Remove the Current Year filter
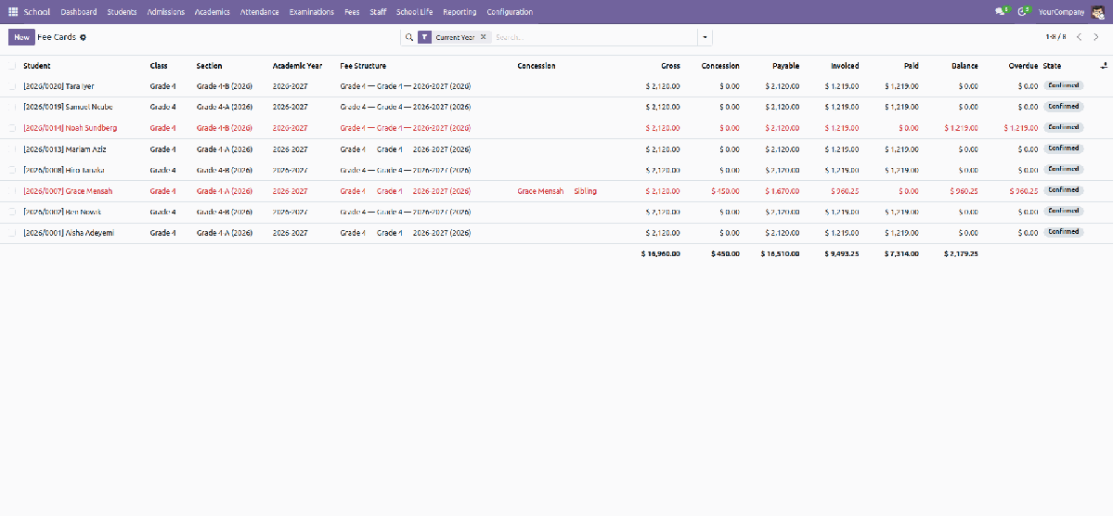 (483, 37)
